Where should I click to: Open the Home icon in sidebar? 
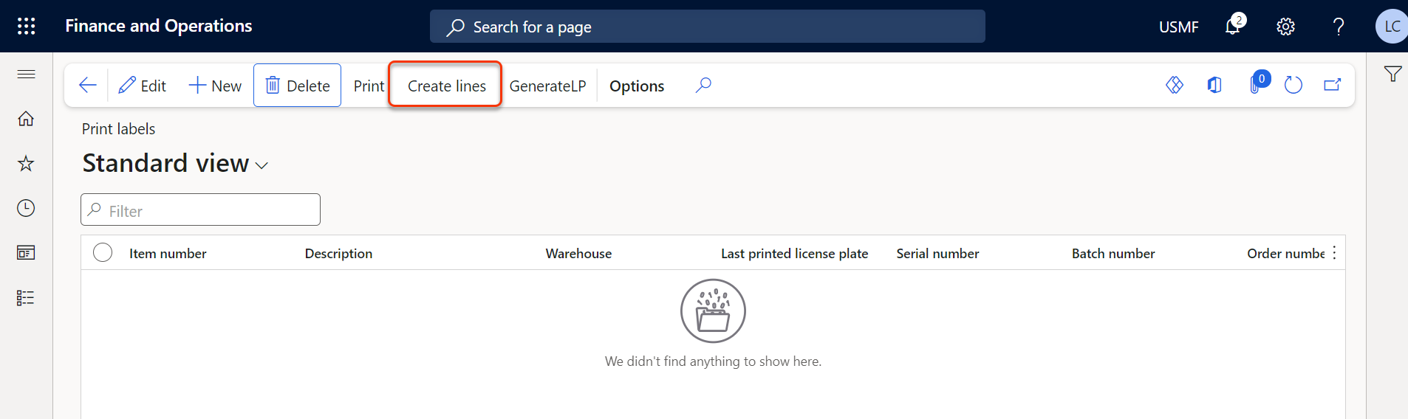(26, 119)
